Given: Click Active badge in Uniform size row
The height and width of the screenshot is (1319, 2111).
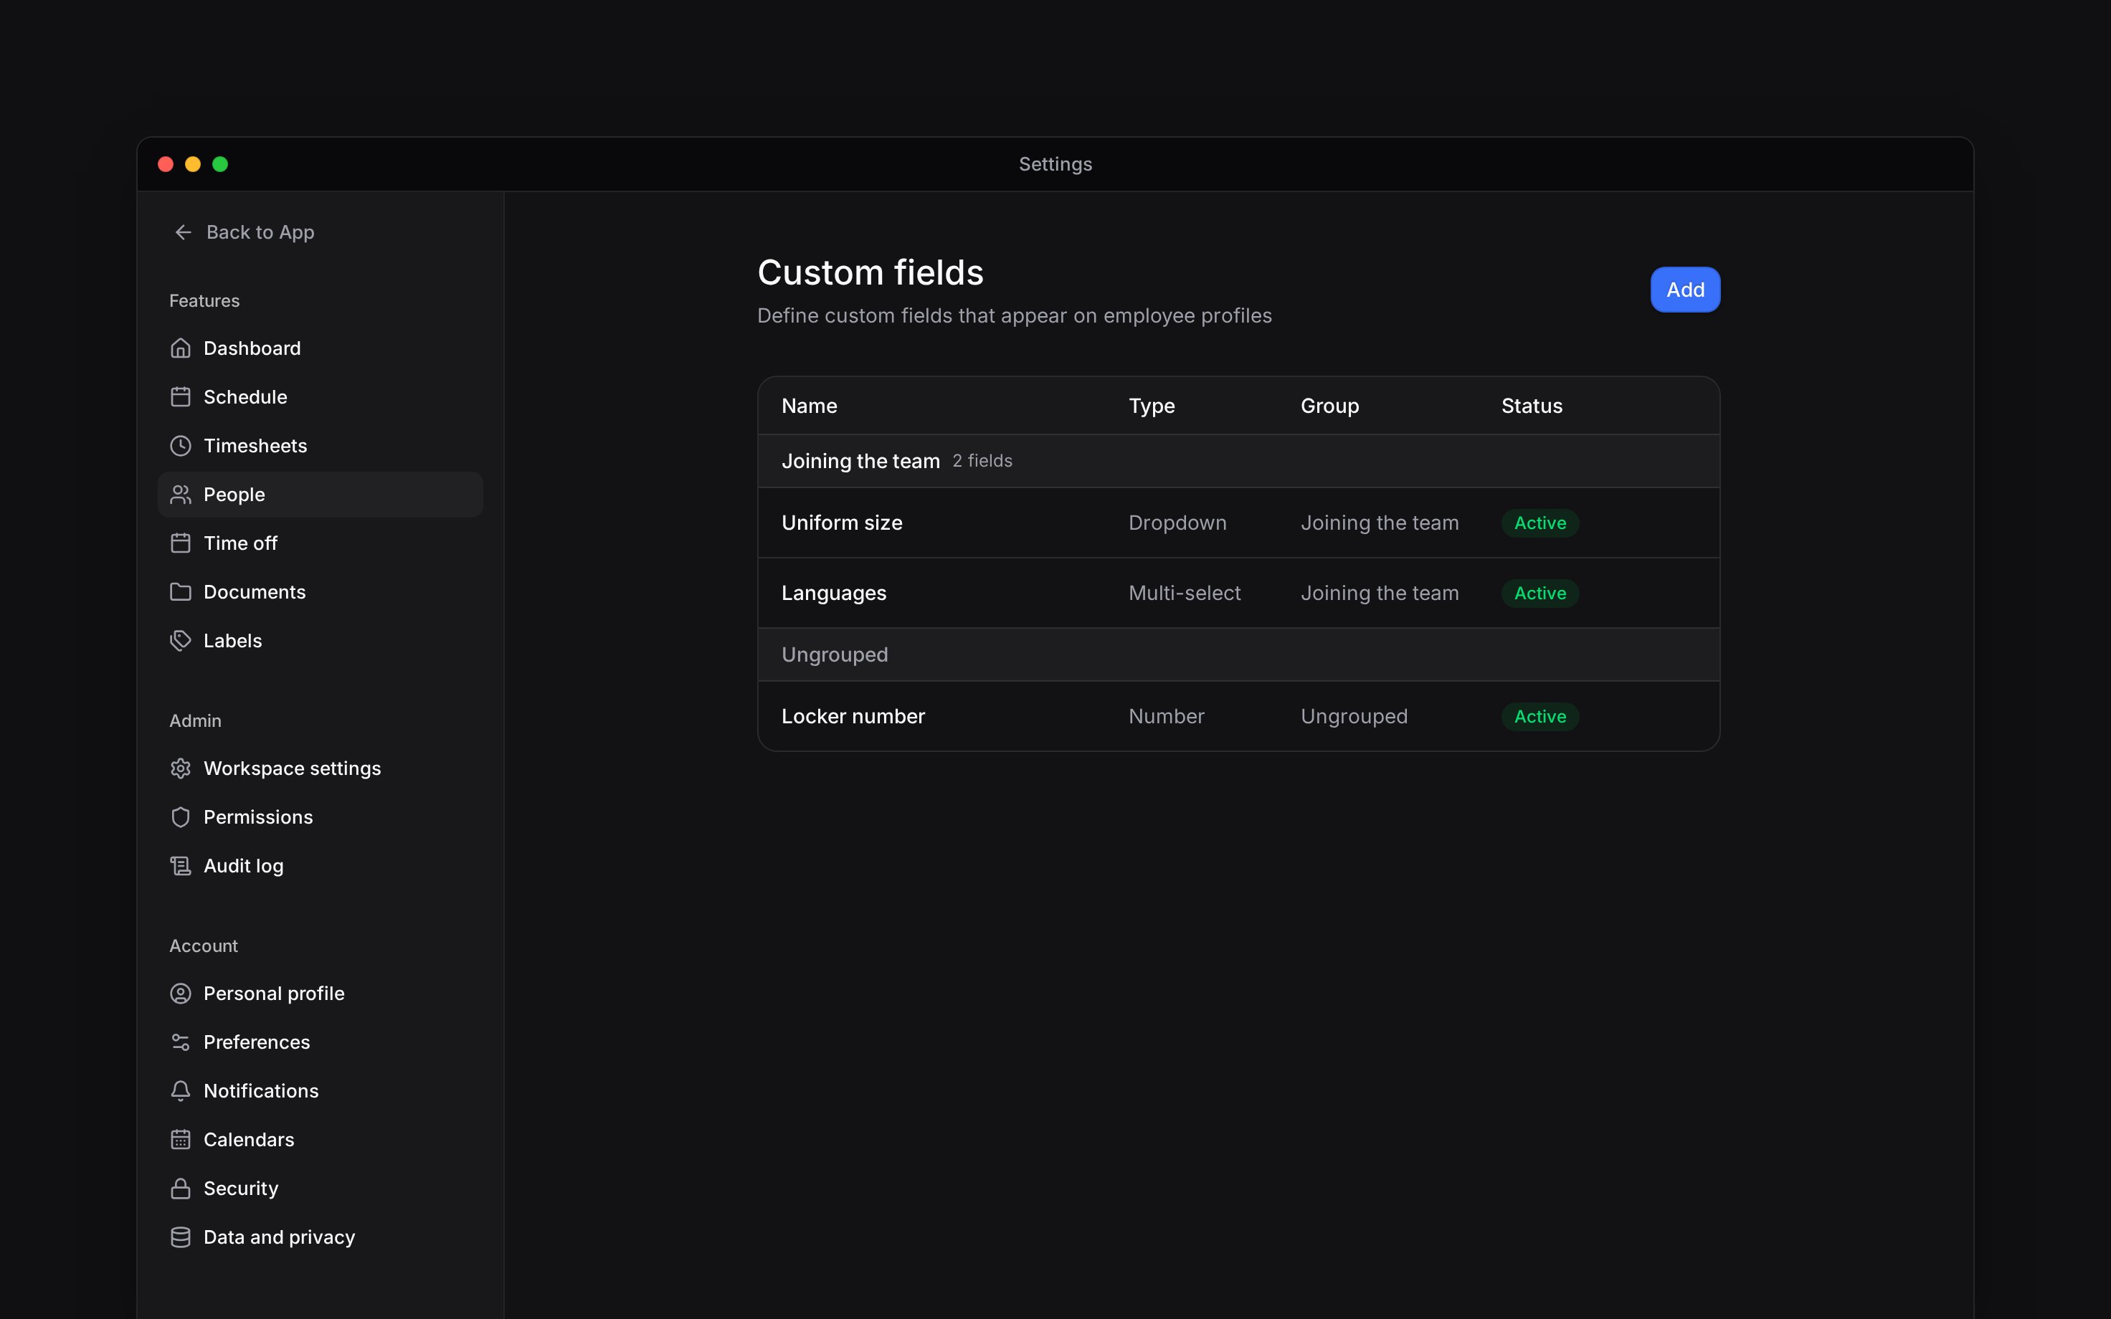Looking at the screenshot, I should (x=1540, y=523).
